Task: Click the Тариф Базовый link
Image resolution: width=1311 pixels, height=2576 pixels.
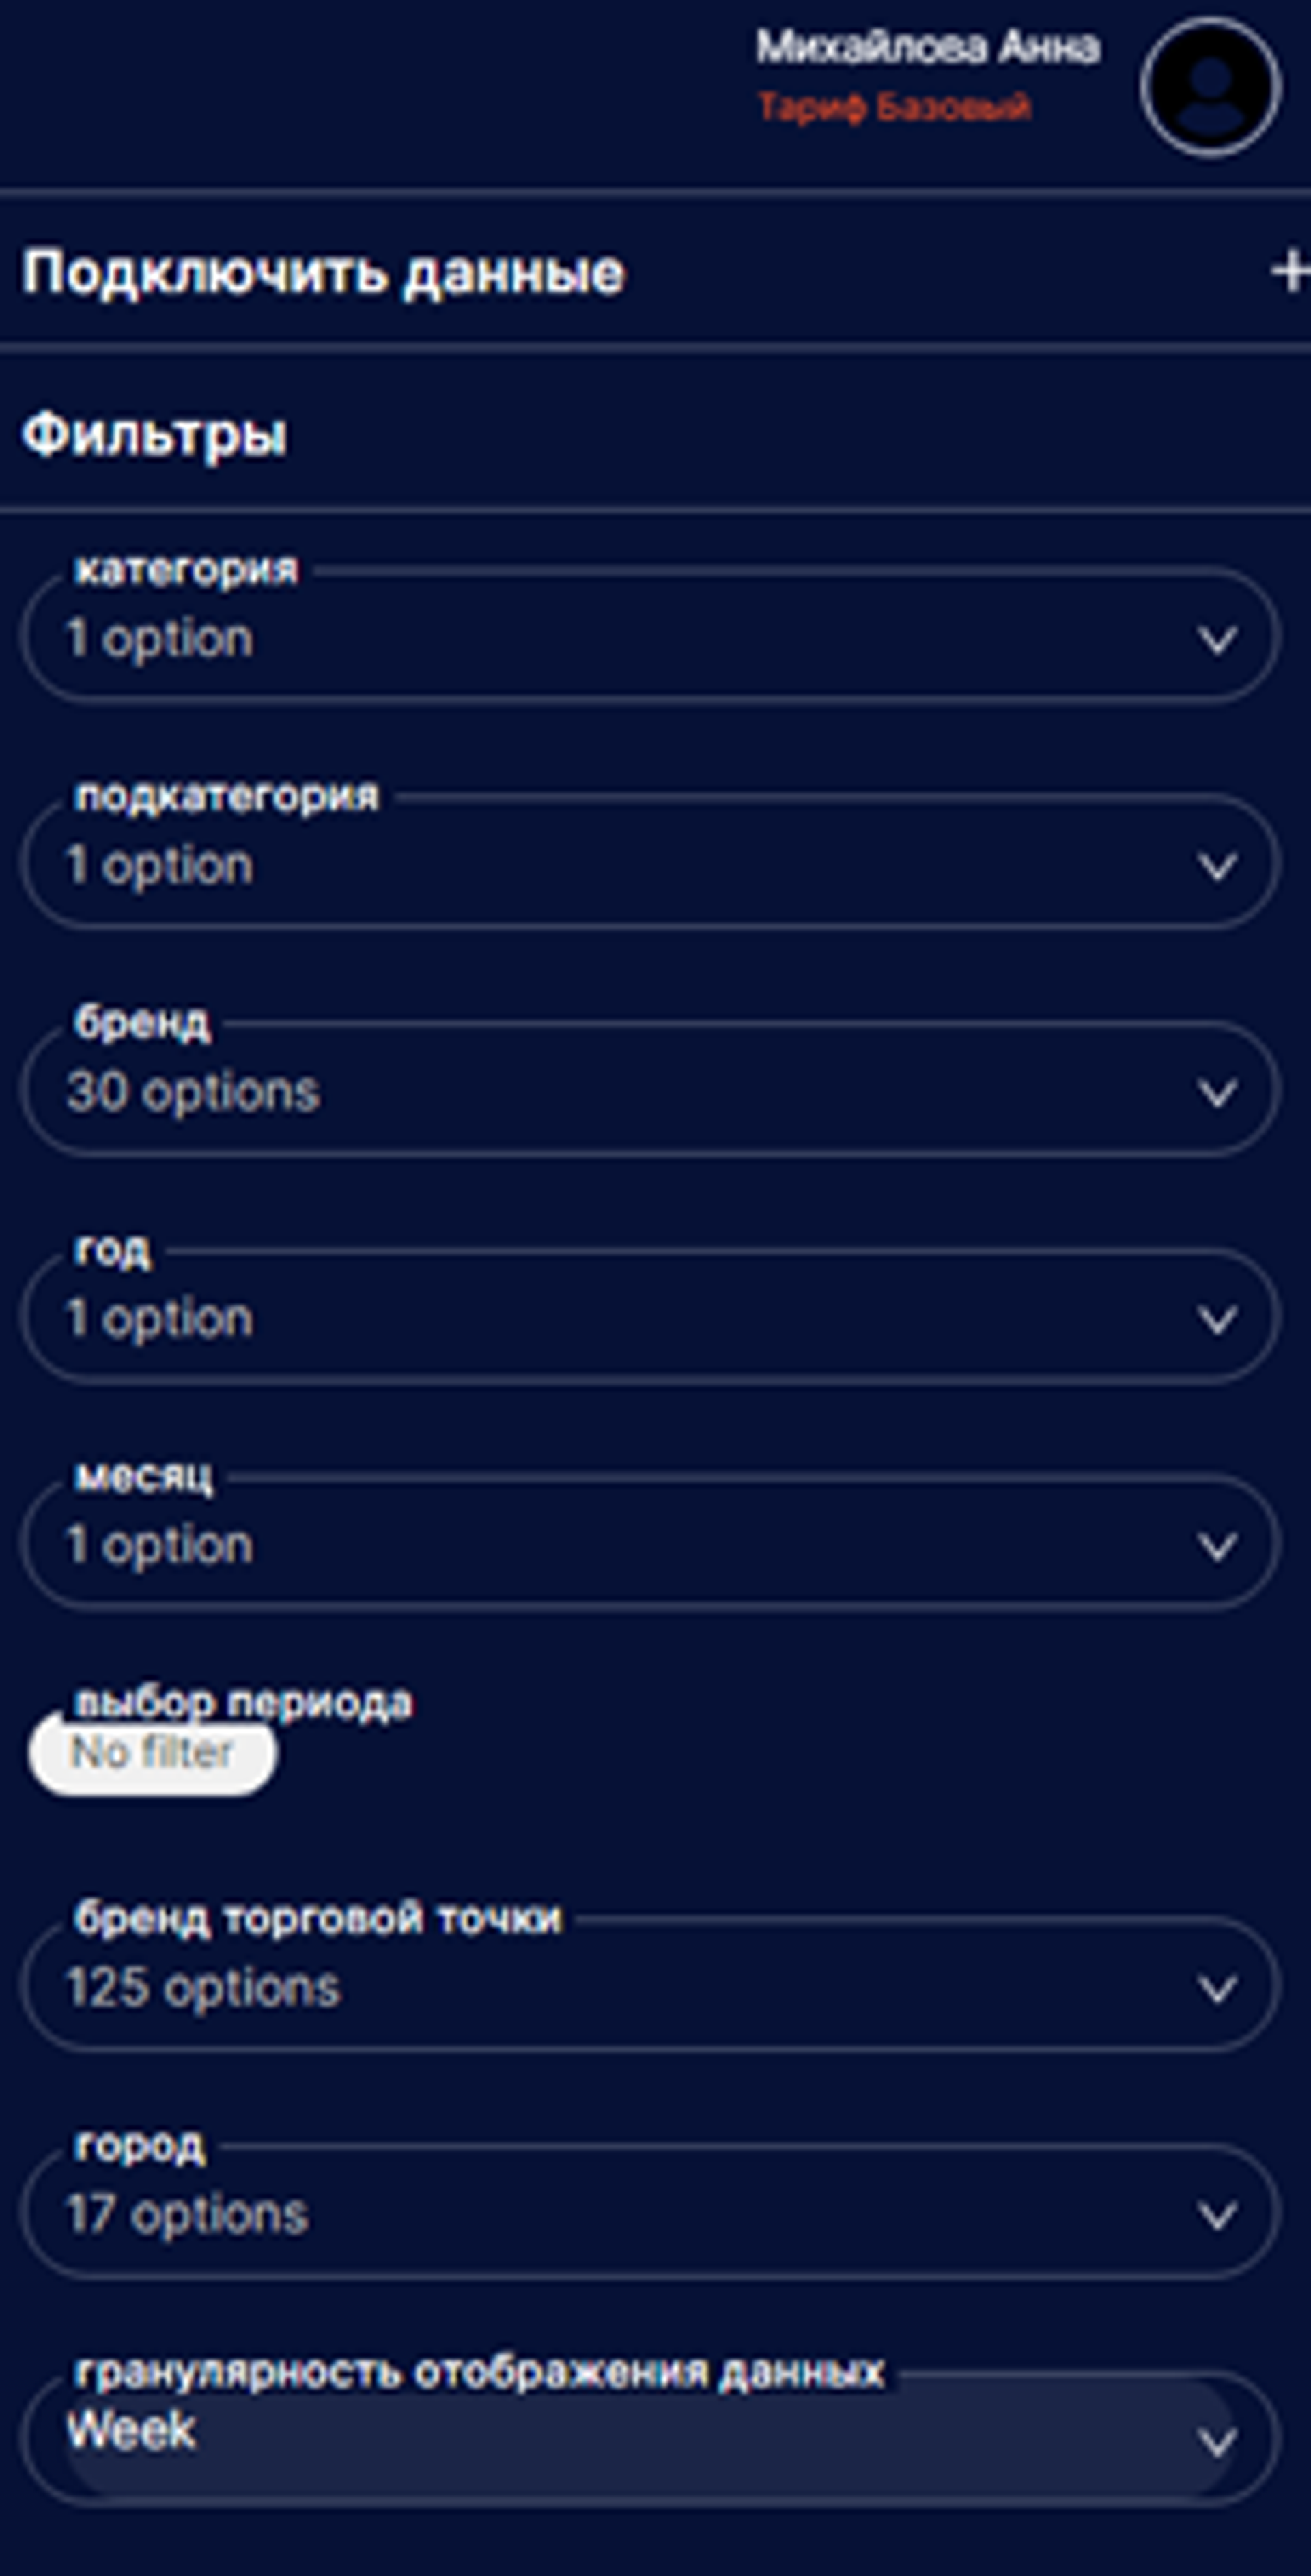Action: (x=893, y=107)
